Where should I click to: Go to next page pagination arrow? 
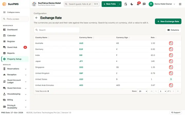click(x=173, y=91)
